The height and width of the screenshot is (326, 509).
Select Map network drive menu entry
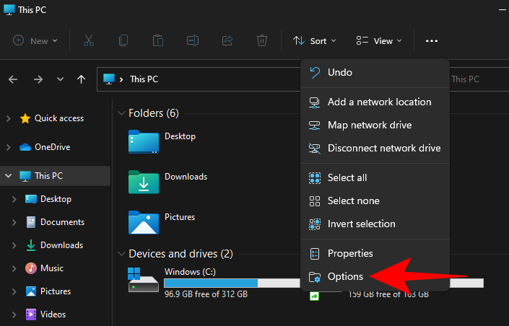tap(369, 125)
